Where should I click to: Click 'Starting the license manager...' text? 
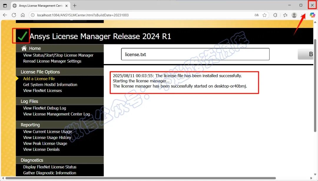141,81
